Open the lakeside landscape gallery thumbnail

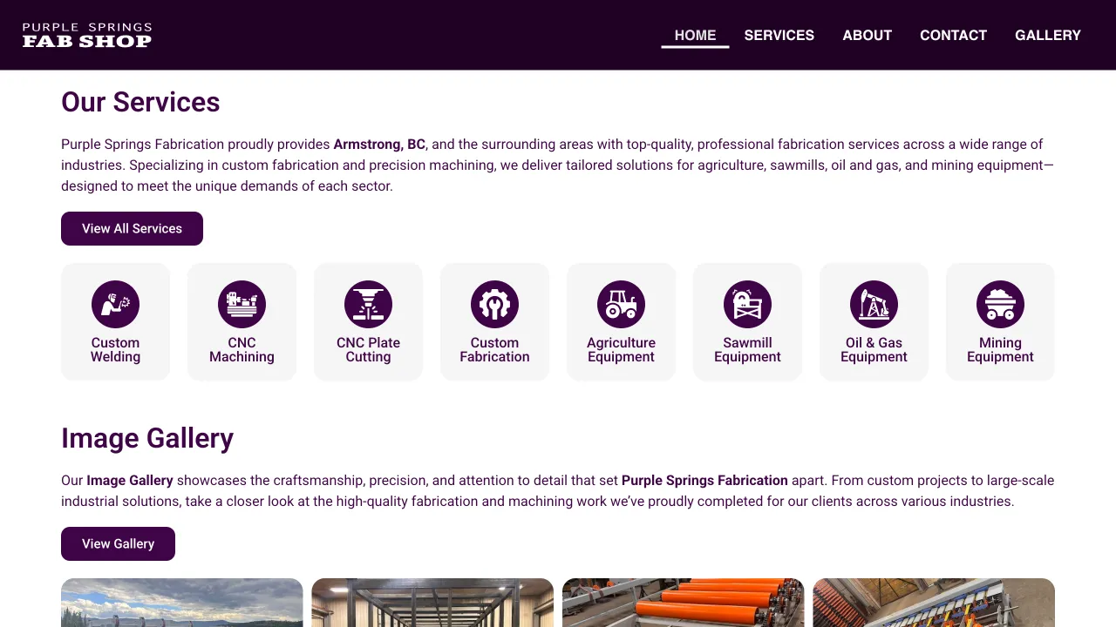(181, 603)
